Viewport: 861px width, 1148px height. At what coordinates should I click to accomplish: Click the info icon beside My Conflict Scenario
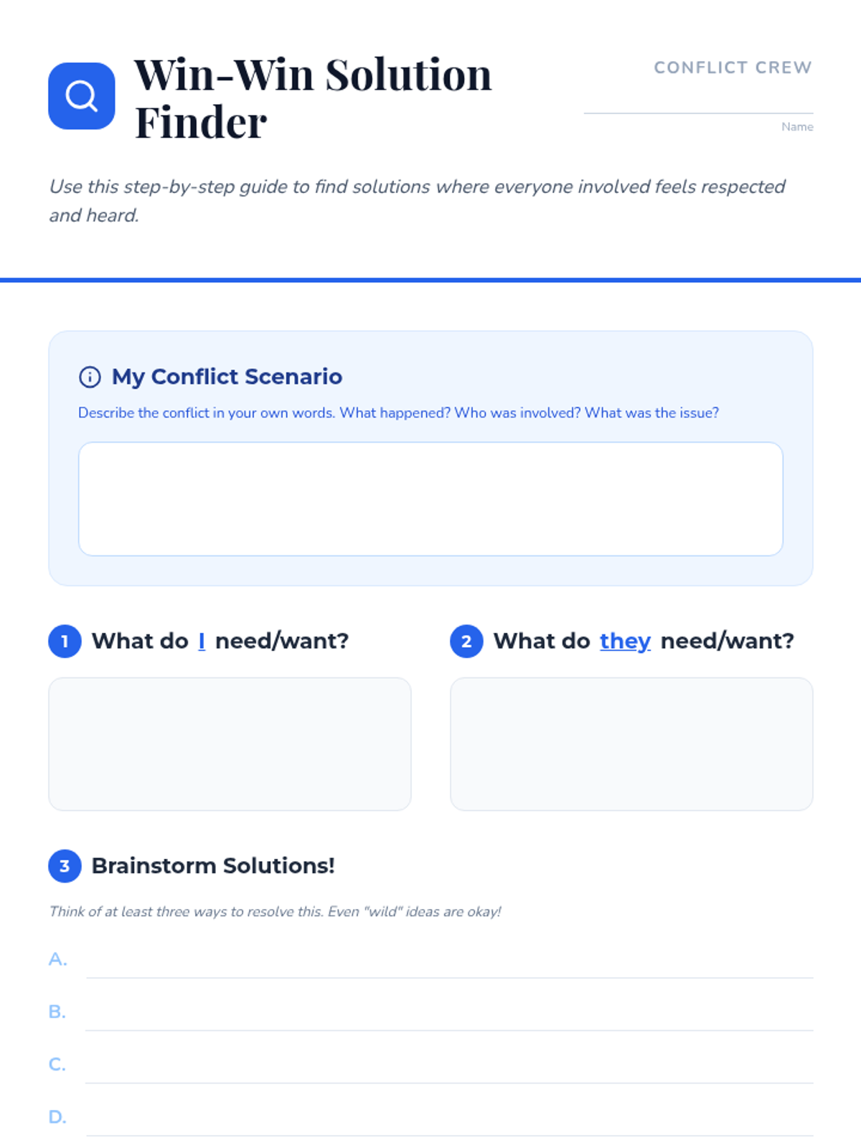90,377
